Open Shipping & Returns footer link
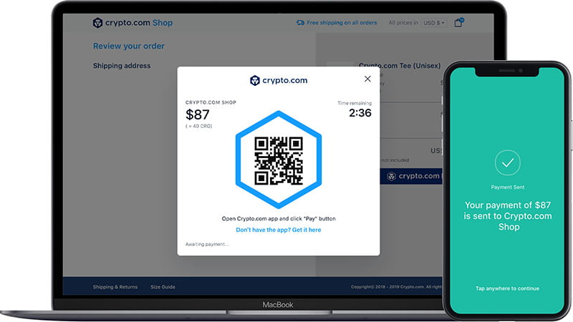The image size is (573, 322). [x=115, y=287]
